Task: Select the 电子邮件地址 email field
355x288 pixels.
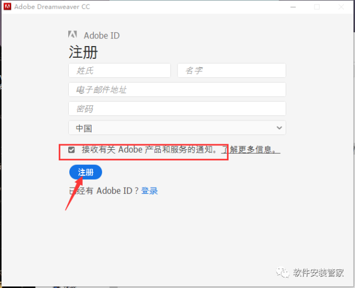Action: 177,89
